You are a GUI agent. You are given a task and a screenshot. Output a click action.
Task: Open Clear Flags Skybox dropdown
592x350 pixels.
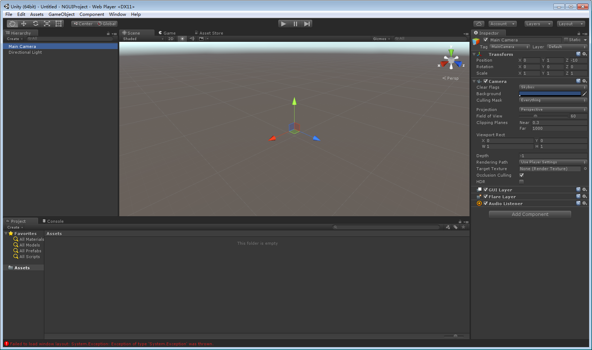[x=553, y=87]
